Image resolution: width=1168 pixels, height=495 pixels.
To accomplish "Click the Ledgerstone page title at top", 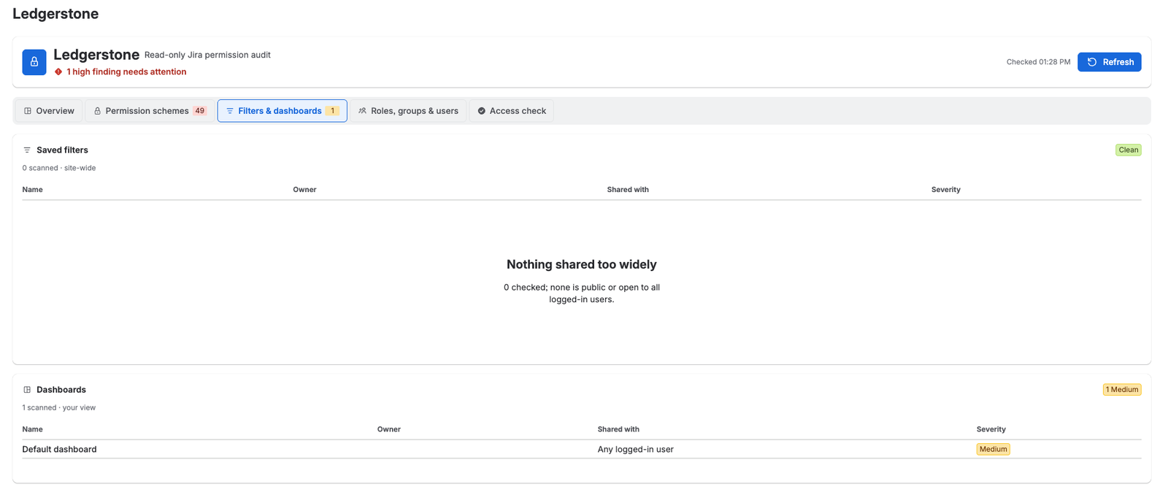I will coord(55,14).
